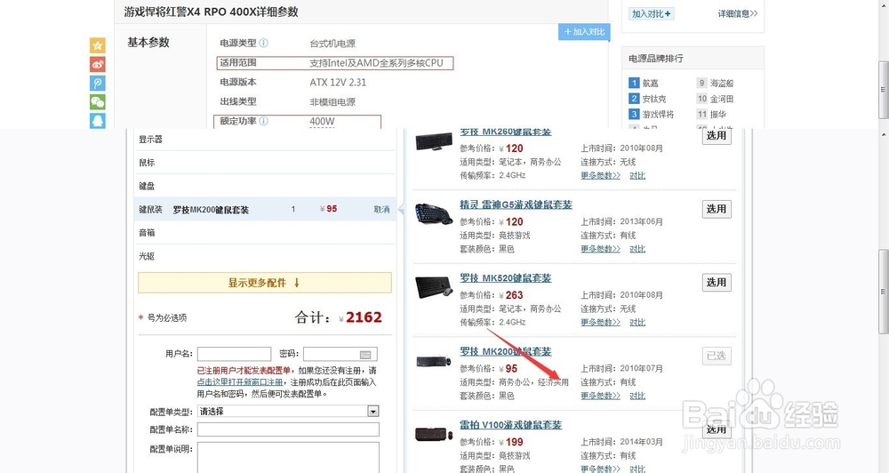Open brand 金河田 in the ranking list
Screen dimensions: 889x473
coord(722,99)
